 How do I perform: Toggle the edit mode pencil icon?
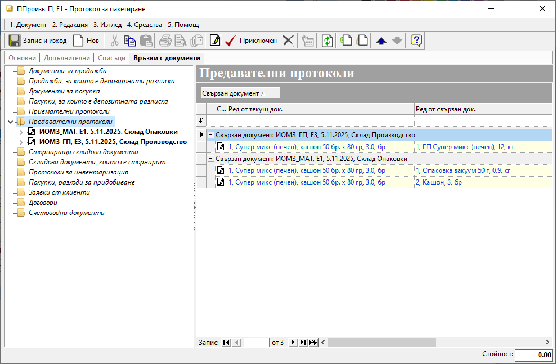(214, 41)
